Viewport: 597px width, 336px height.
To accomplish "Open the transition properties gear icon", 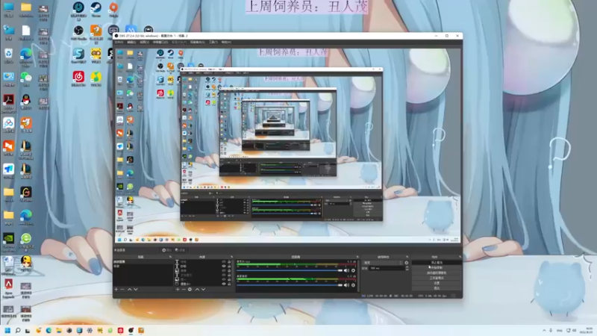I will (x=406, y=263).
